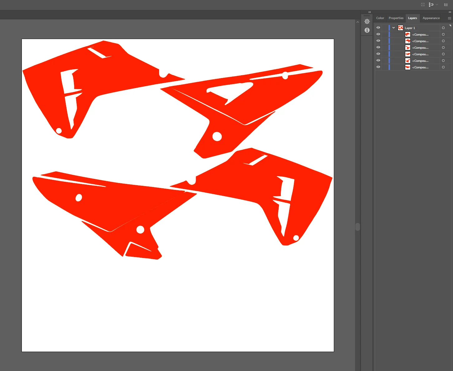453x371 pixels.
Task: Click the first Compound Path thumbnail
Action: 407,34
